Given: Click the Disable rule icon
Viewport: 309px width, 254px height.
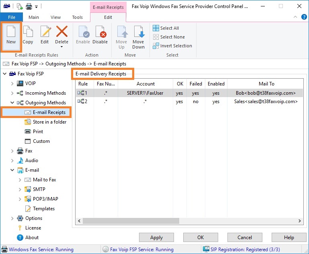Looking at the screenshot, I should coord(101,31).
